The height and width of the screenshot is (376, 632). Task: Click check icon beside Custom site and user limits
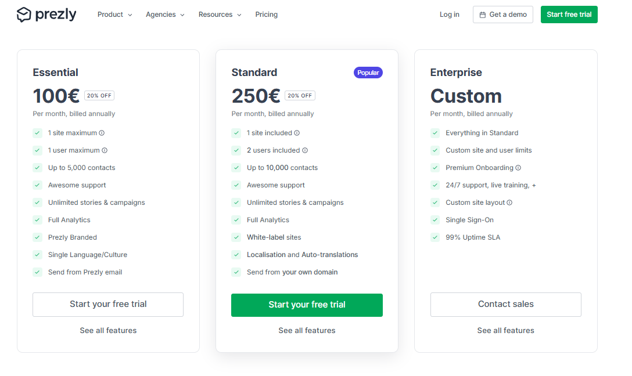point(435,150)
